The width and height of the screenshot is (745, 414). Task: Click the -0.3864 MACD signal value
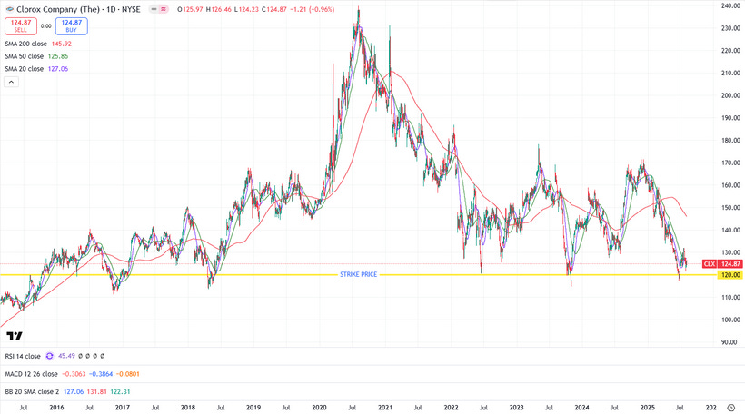(x=101, y=374)
